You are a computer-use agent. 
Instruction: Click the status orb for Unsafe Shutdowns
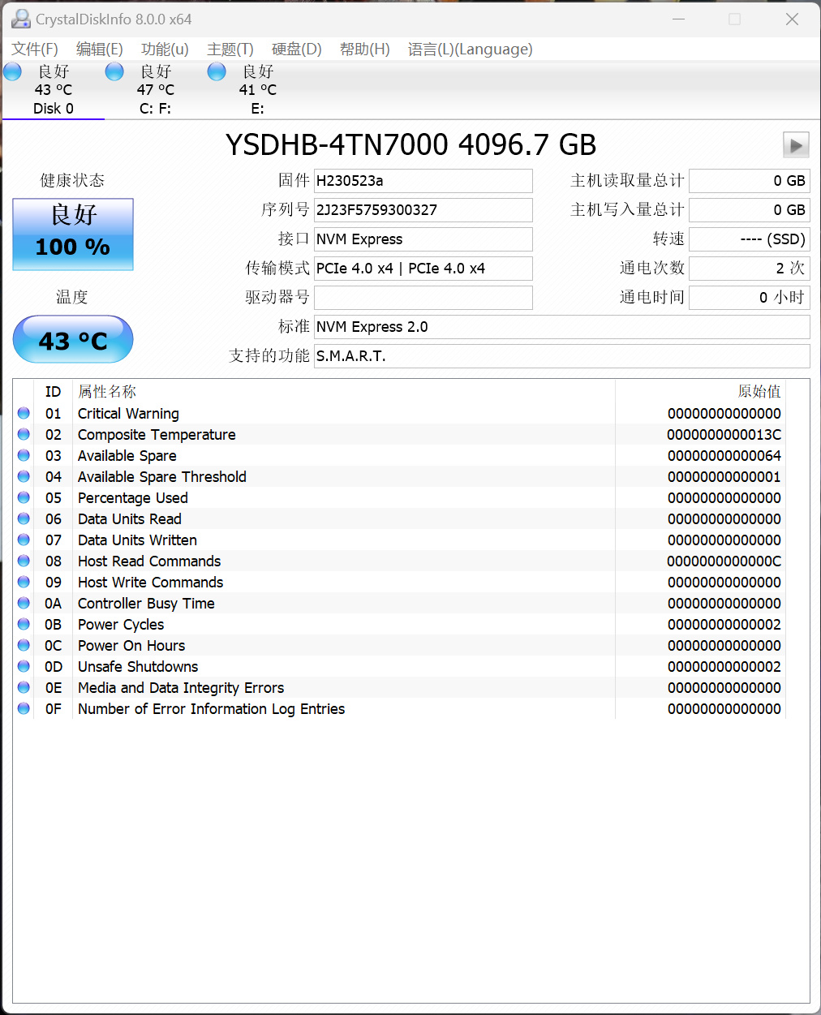pos(24,666)
